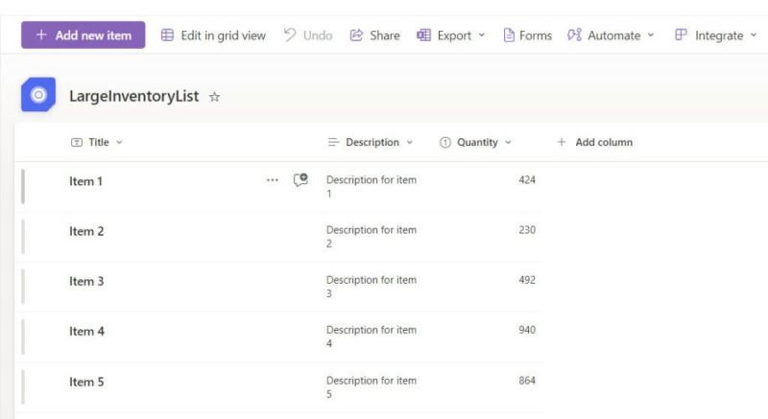Expand the Automate menu
Viewport: 768px width, 419px height.
(611, 35)
